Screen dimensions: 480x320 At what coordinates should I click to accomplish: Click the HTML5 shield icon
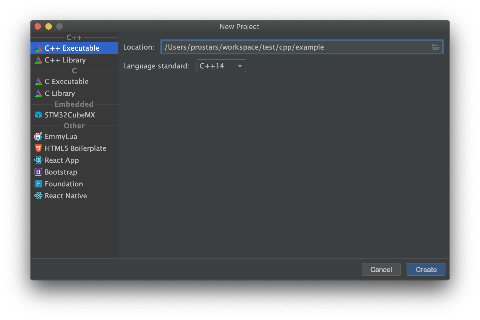pos(38,148)
